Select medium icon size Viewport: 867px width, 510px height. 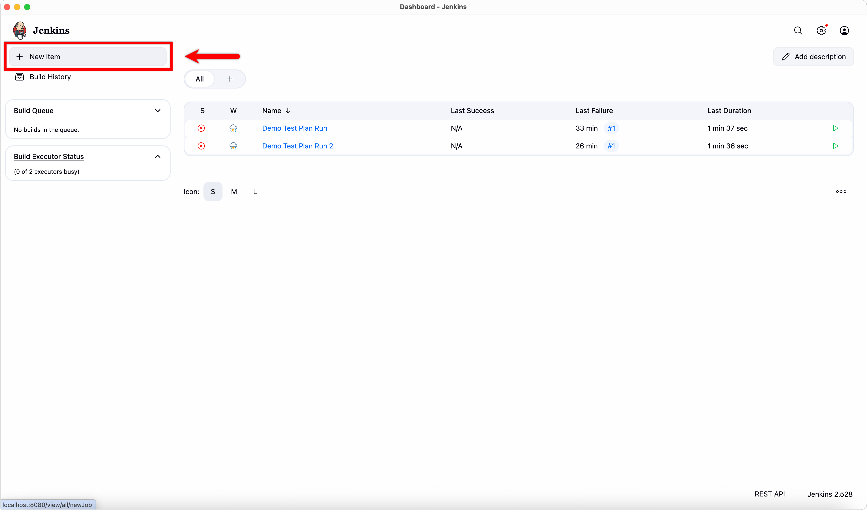coord(234,192)
